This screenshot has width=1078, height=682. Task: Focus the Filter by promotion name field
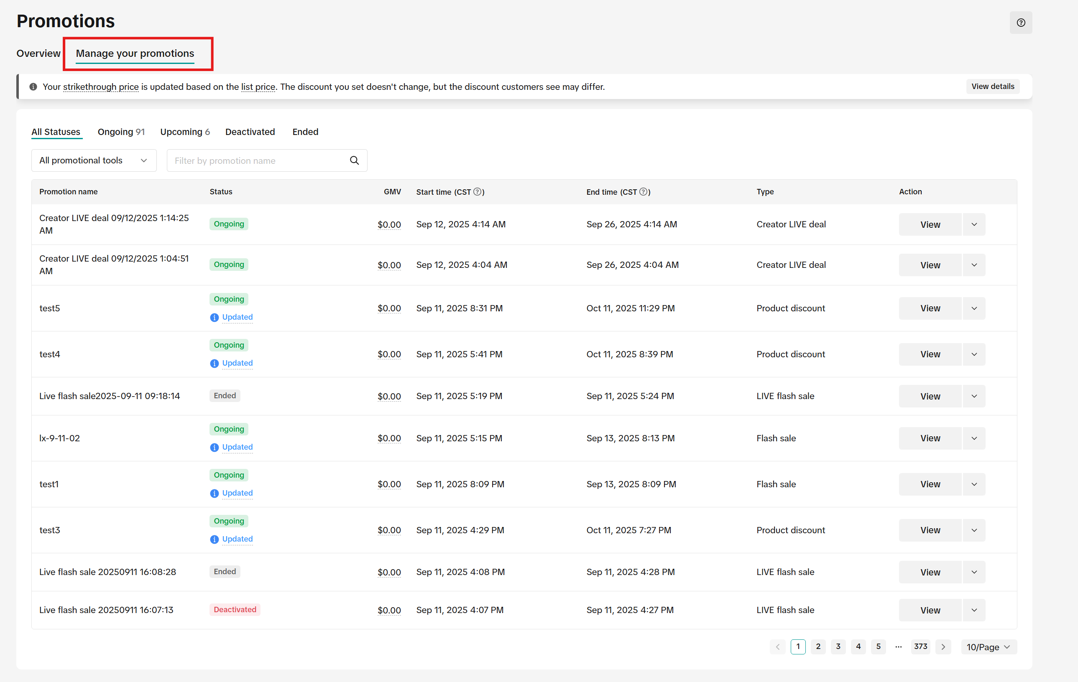(x=258, y=160)
